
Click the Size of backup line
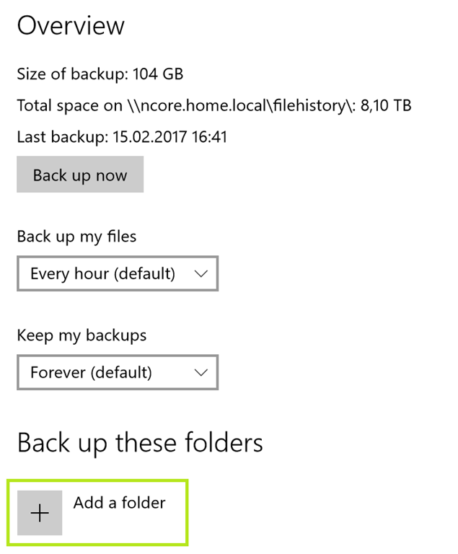click(x=100, y=74)
